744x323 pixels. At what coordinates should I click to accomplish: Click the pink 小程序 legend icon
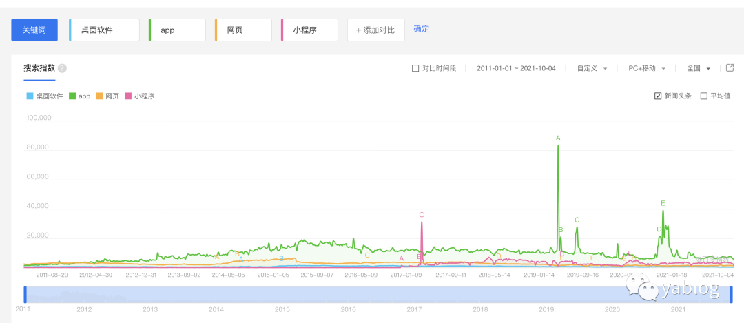[x=128, y=96]
